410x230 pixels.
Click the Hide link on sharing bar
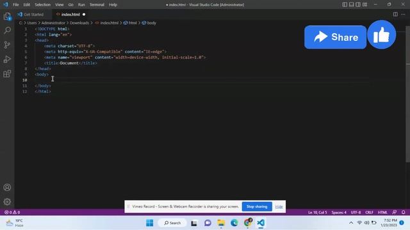[x=279, y=206]
